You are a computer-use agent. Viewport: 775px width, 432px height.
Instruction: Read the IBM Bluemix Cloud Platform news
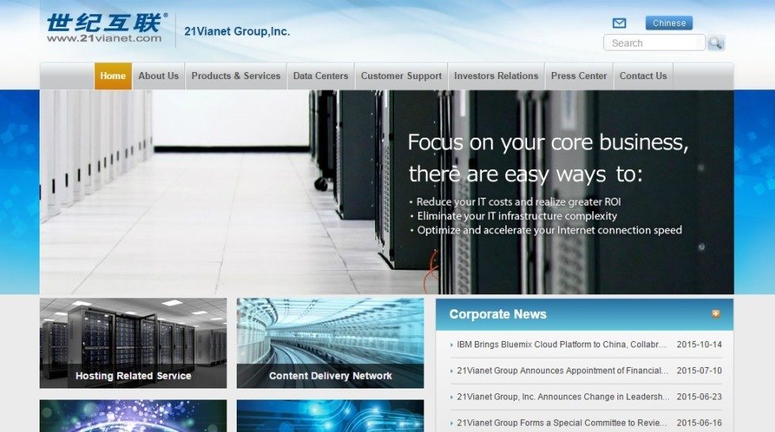(561, 345)
